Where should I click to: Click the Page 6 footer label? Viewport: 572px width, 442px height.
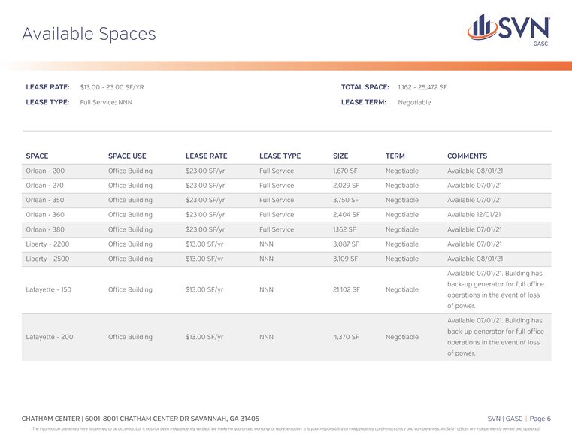coord(538,419)
